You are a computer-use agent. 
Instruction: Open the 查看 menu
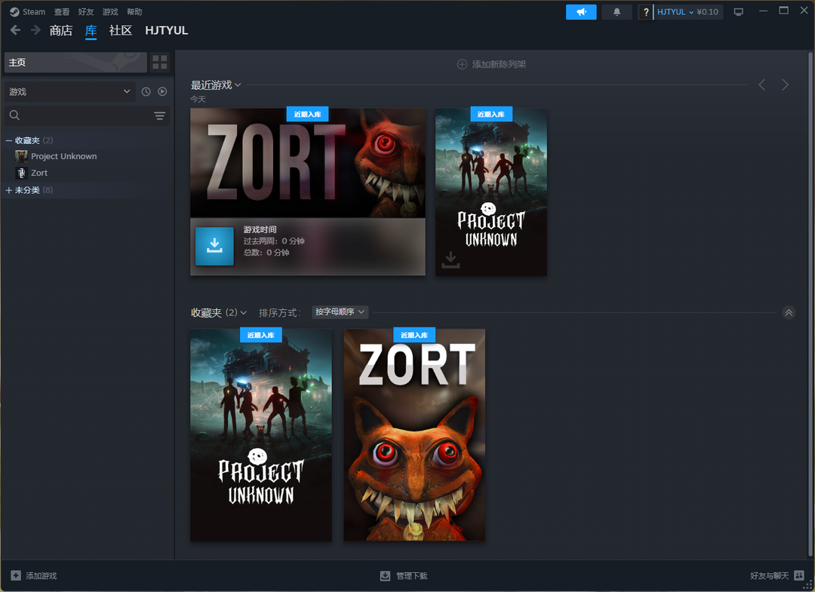click(x=61, y=11)
